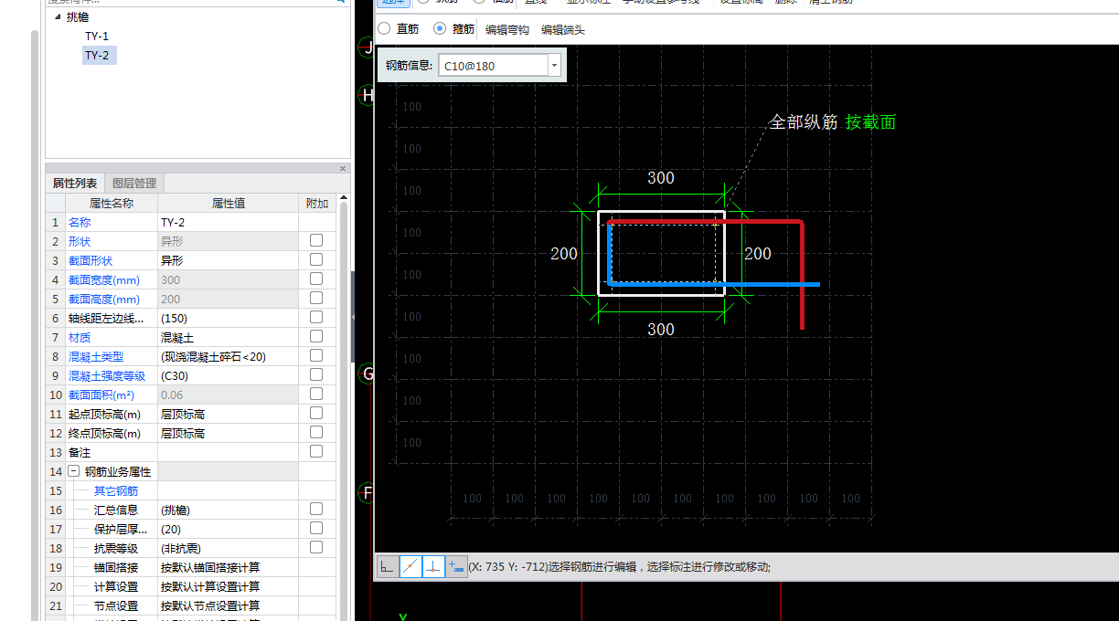Click the left panel collapse handle

(x=354, y=317)
